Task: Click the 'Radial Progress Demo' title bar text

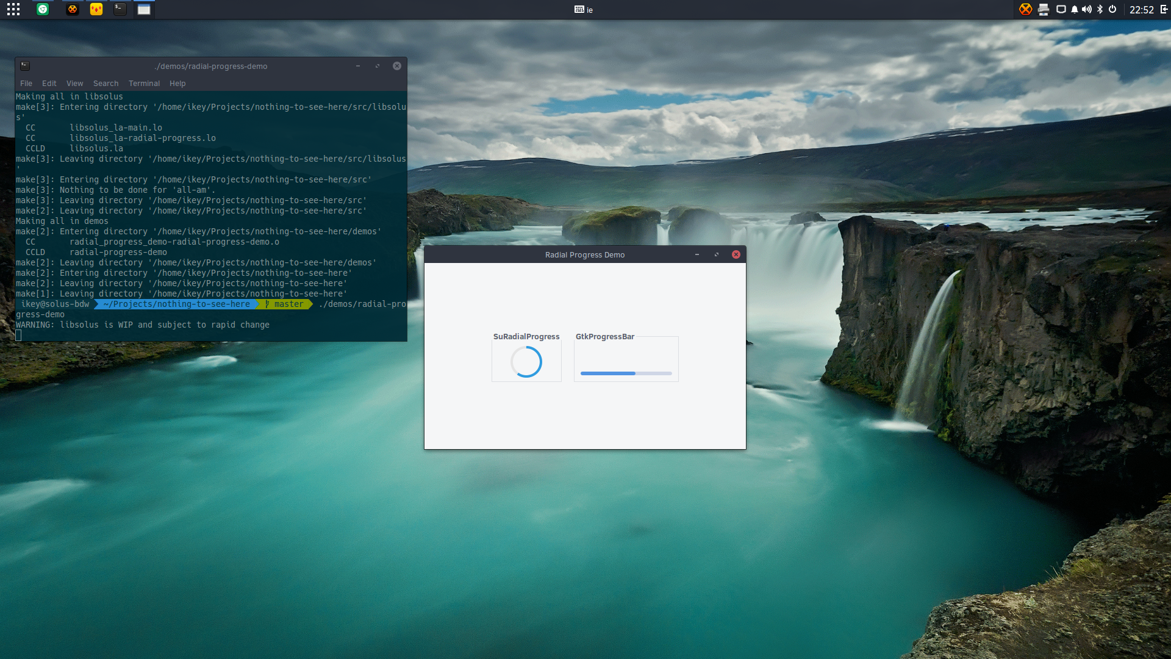Action: click(585, 255)
